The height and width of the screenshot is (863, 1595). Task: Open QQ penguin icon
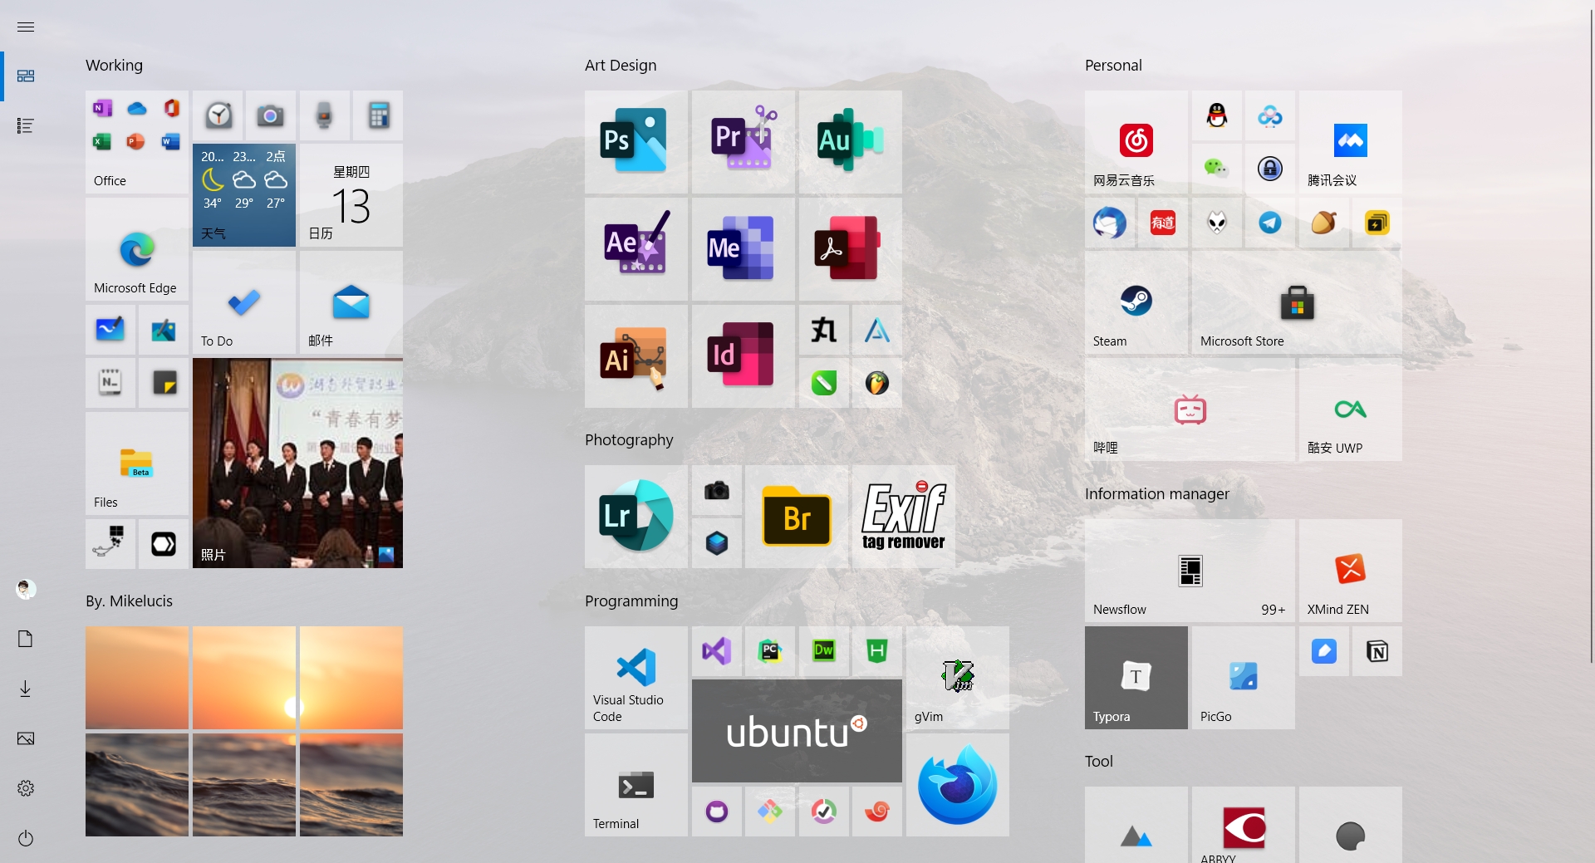(x=1216, y=115)
